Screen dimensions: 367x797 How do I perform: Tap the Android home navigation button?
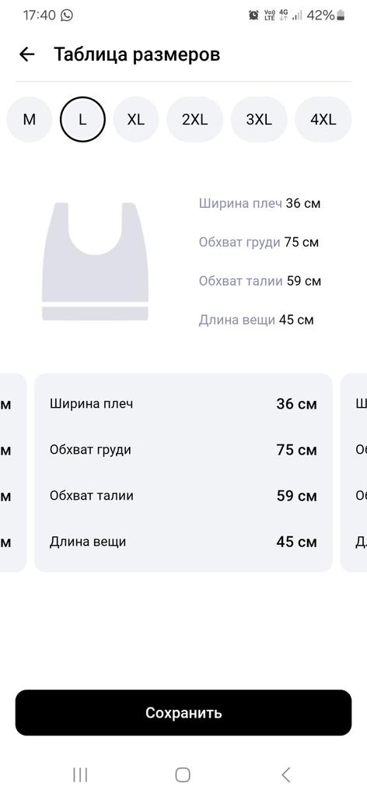183,774
